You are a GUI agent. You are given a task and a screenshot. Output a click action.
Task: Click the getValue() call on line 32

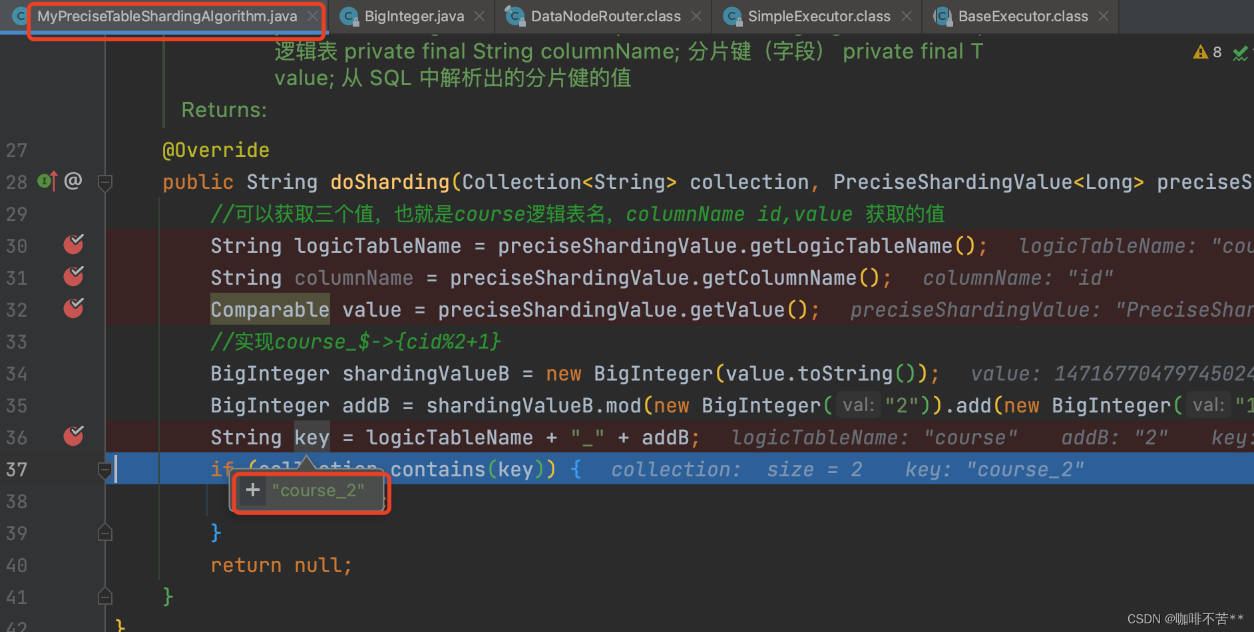[x=749, y=310]
